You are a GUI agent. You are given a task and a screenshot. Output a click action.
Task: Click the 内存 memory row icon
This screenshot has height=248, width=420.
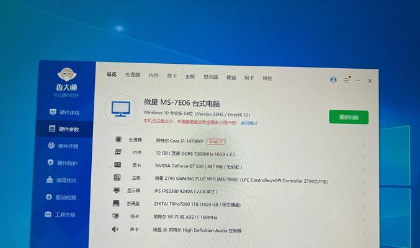coord(118,152)
